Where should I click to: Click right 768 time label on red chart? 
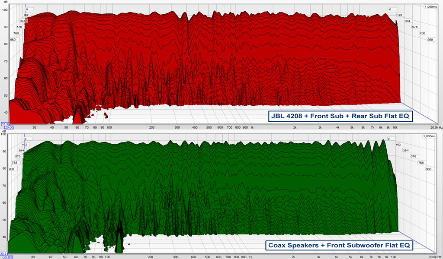point(422,33)
